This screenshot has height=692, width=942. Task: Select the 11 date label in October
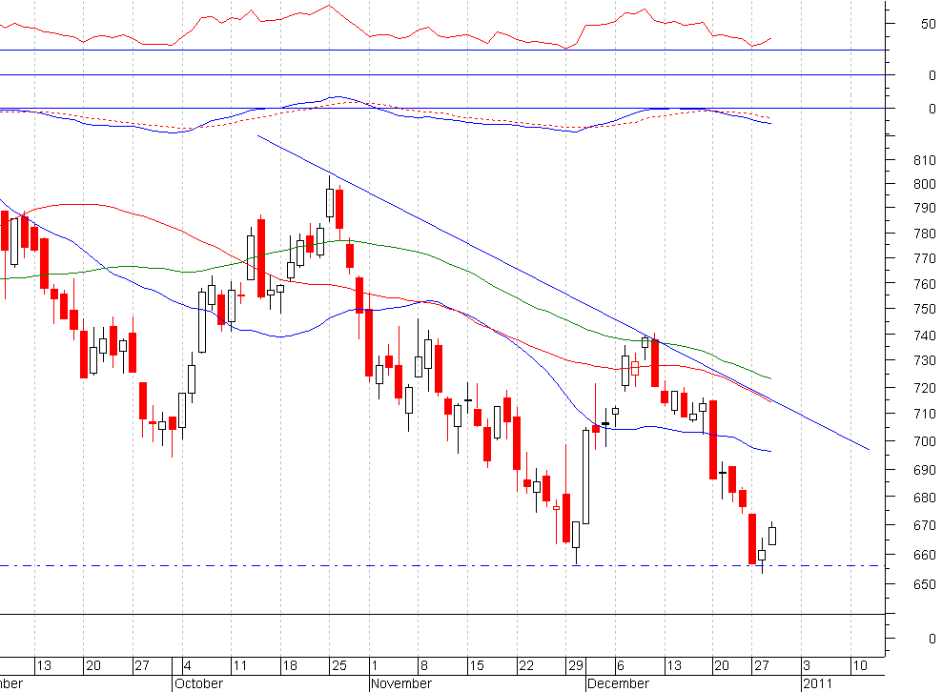point(239,665)
